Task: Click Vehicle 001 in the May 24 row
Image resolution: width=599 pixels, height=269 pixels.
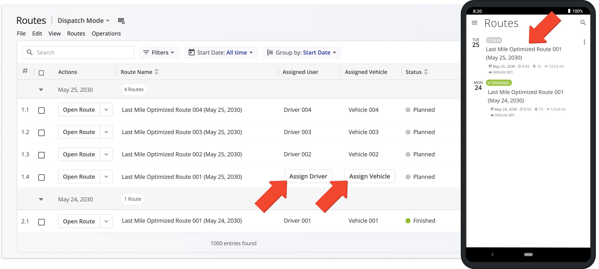Action: 363,221
